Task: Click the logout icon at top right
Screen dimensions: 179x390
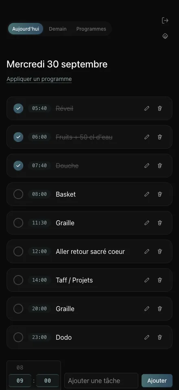Action: (165, 20)
